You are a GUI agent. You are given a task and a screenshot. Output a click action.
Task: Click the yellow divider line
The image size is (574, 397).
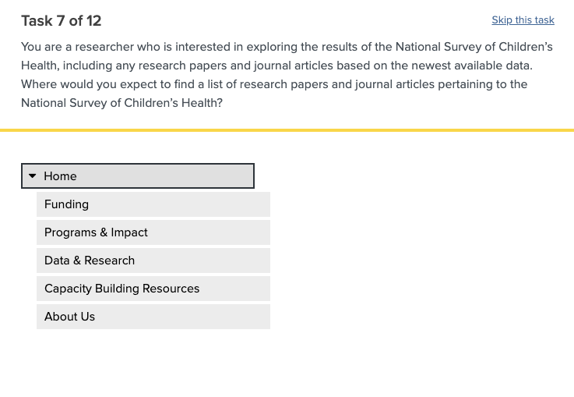(x=287, y=129)
